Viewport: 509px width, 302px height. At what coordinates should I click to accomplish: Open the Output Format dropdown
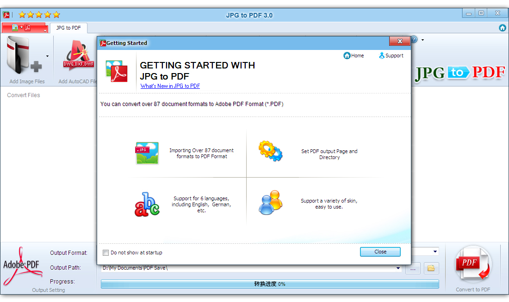(x=435, y=252)
